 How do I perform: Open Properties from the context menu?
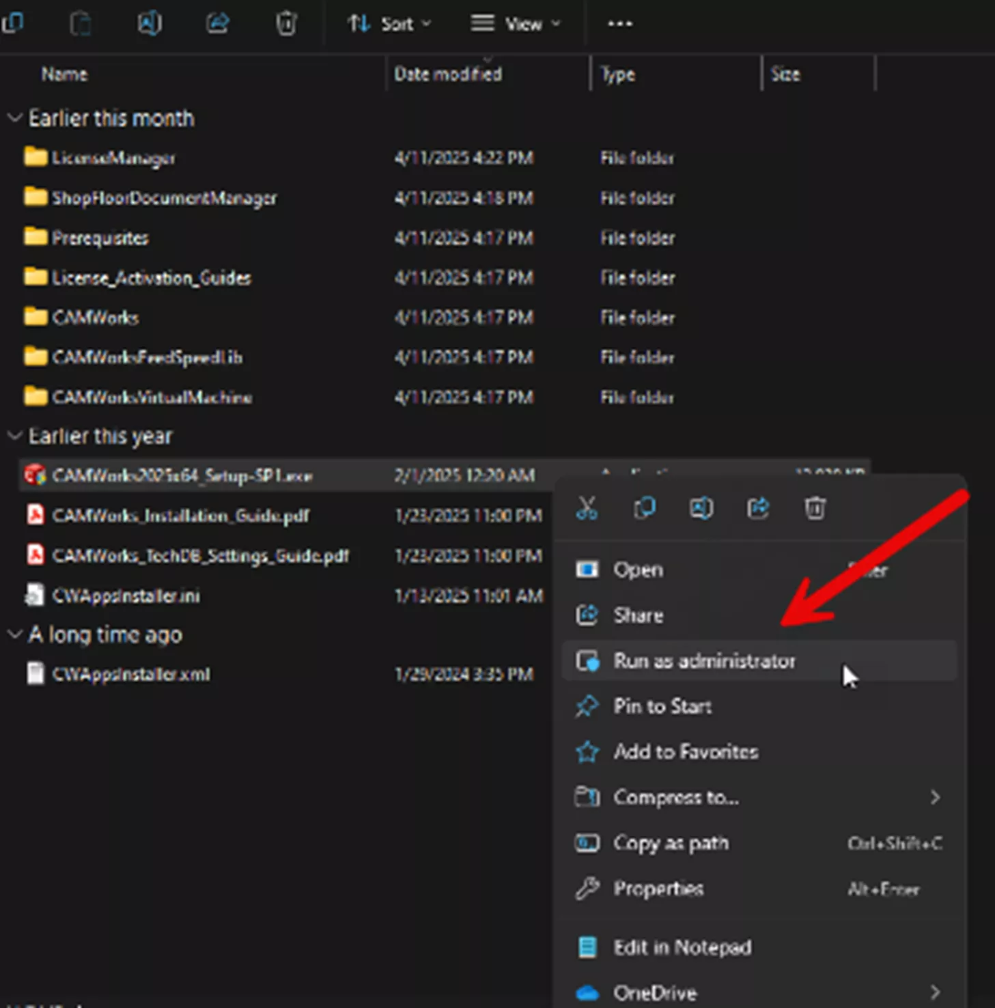(x=759, y=888)
